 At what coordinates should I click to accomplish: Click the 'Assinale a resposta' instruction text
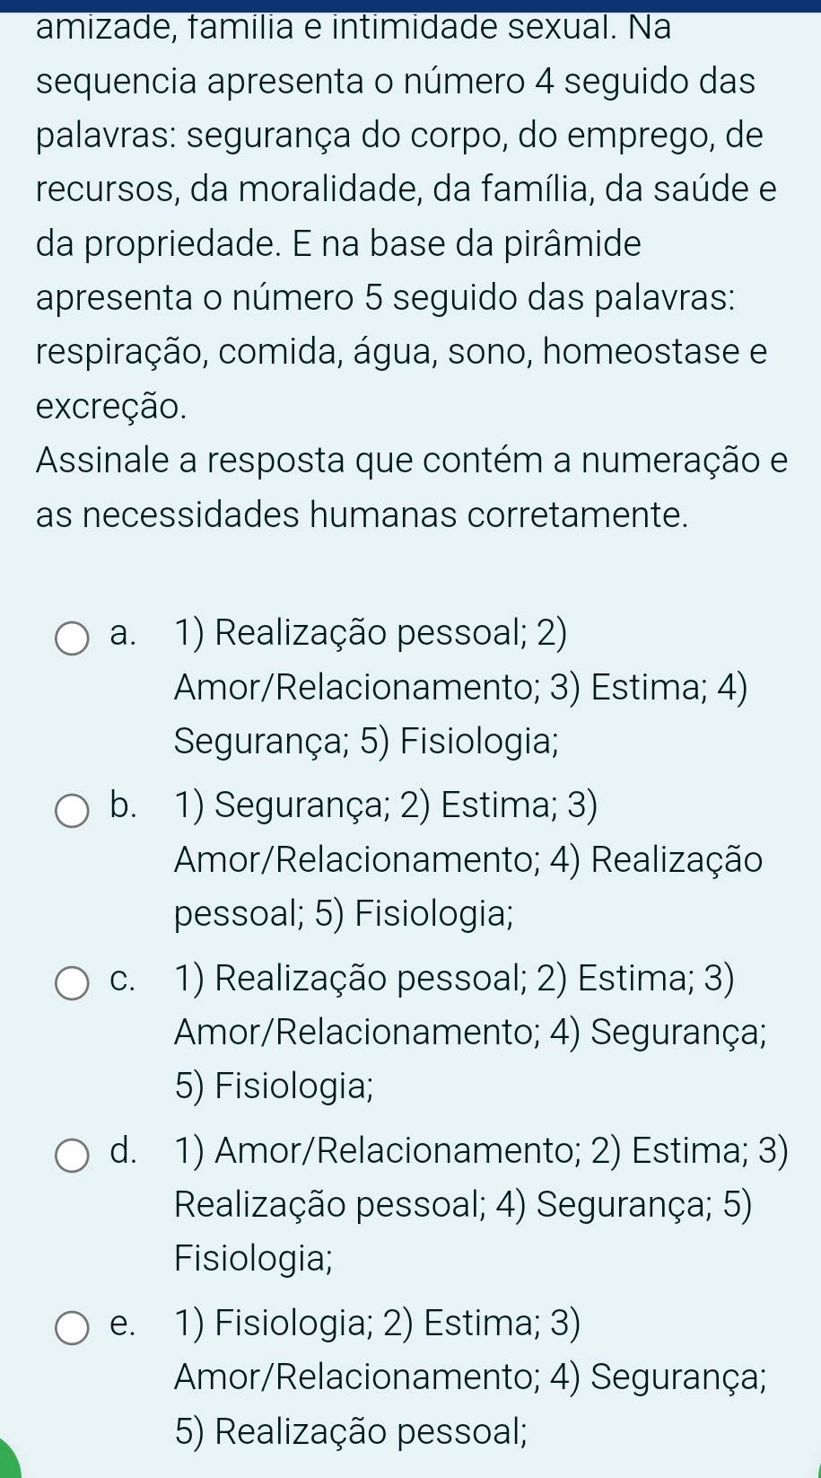pyautogui.click(x=412, y=488)
